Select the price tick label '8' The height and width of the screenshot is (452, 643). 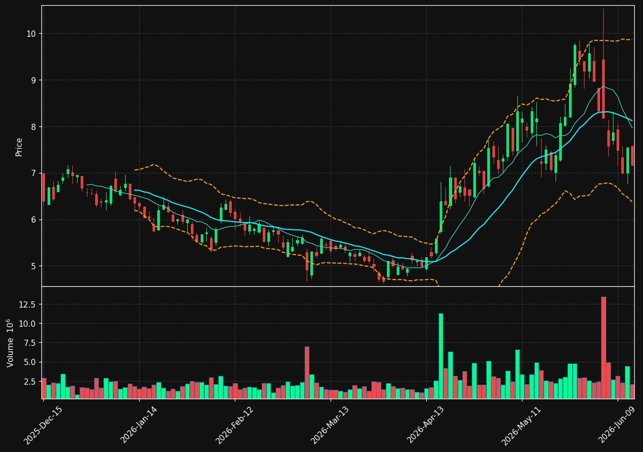point(35,127)
